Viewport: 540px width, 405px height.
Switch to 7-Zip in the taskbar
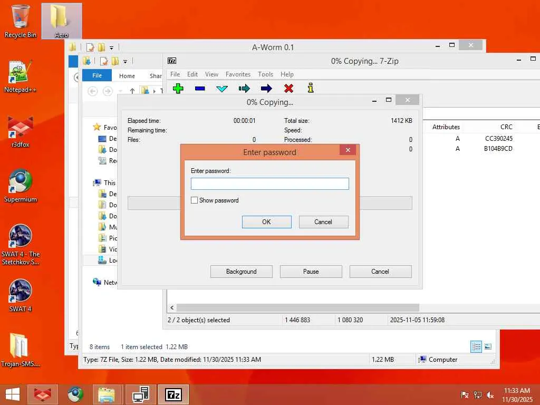pos(173,394)
